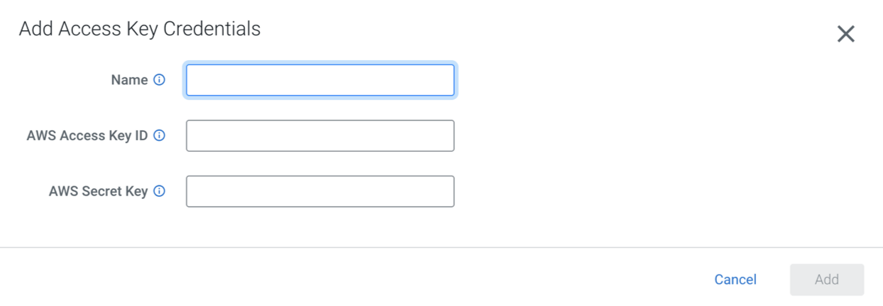Open the AWS Secret Key info tooltip
The height and width of the screenshot is (306, 883).
pyautogui.click(x=160, y=191)
